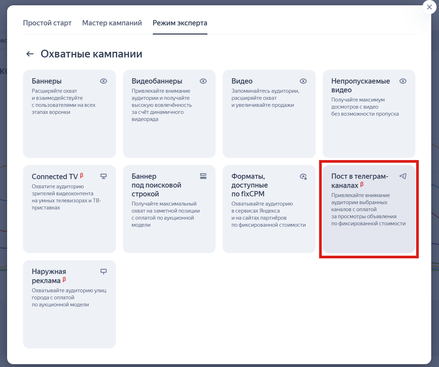Switch to the Мастер кампаний tab
439x367 pixels.
click(112, 23)
